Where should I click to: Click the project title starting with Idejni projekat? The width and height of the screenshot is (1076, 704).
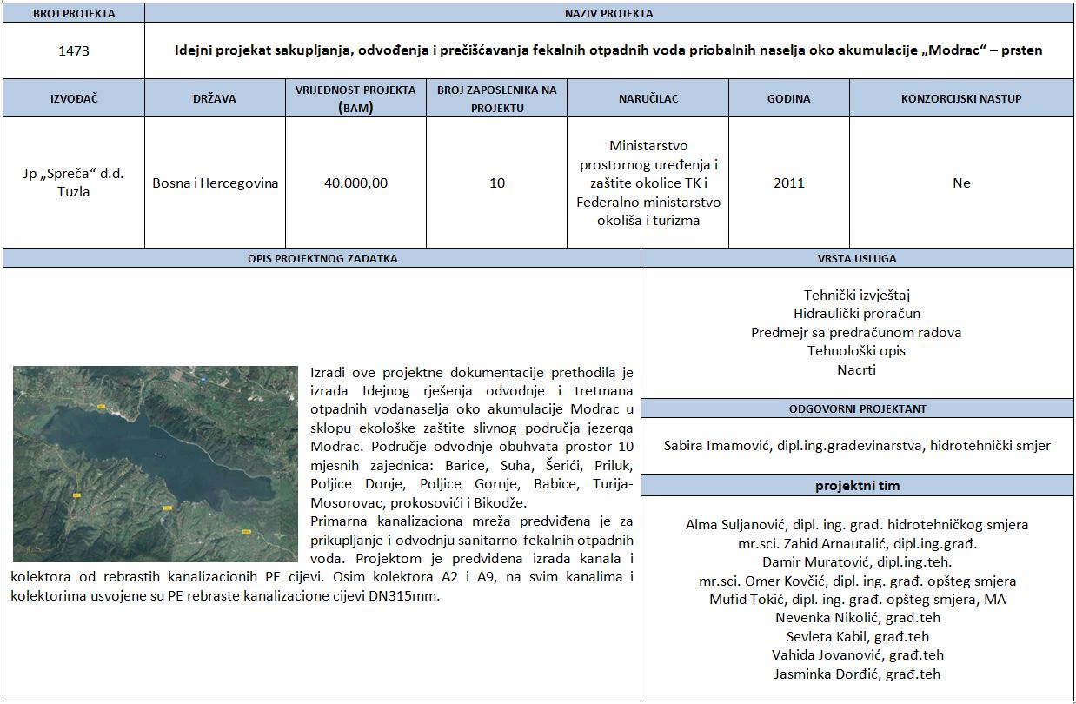tap(608, 50)
